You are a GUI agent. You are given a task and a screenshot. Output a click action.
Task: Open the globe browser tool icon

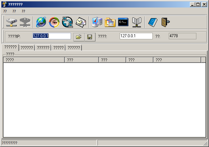coord(41,22)
